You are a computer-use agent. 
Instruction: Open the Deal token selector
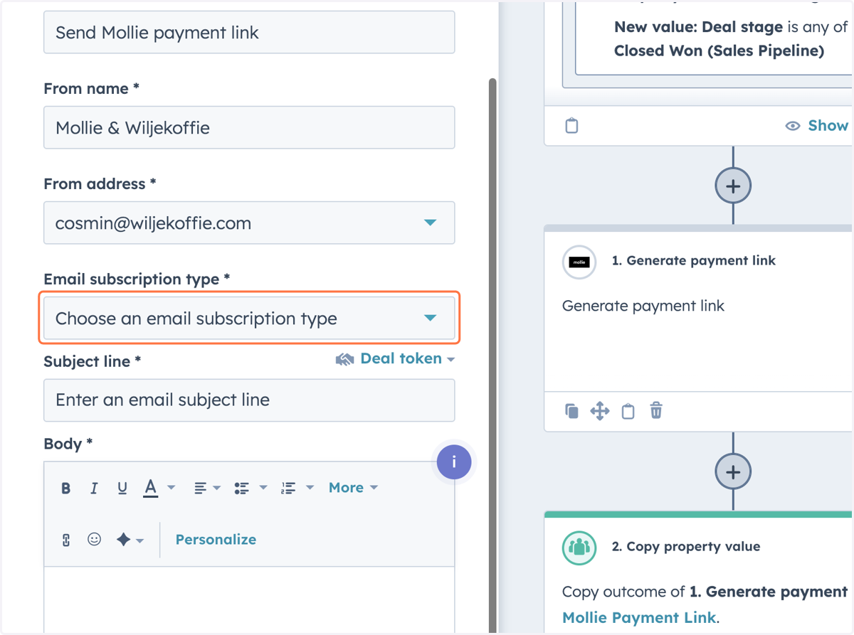(x=395, y=359)
